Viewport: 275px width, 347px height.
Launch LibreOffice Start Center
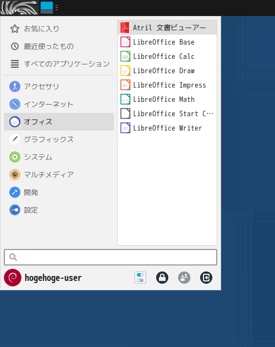click(167, 114)
